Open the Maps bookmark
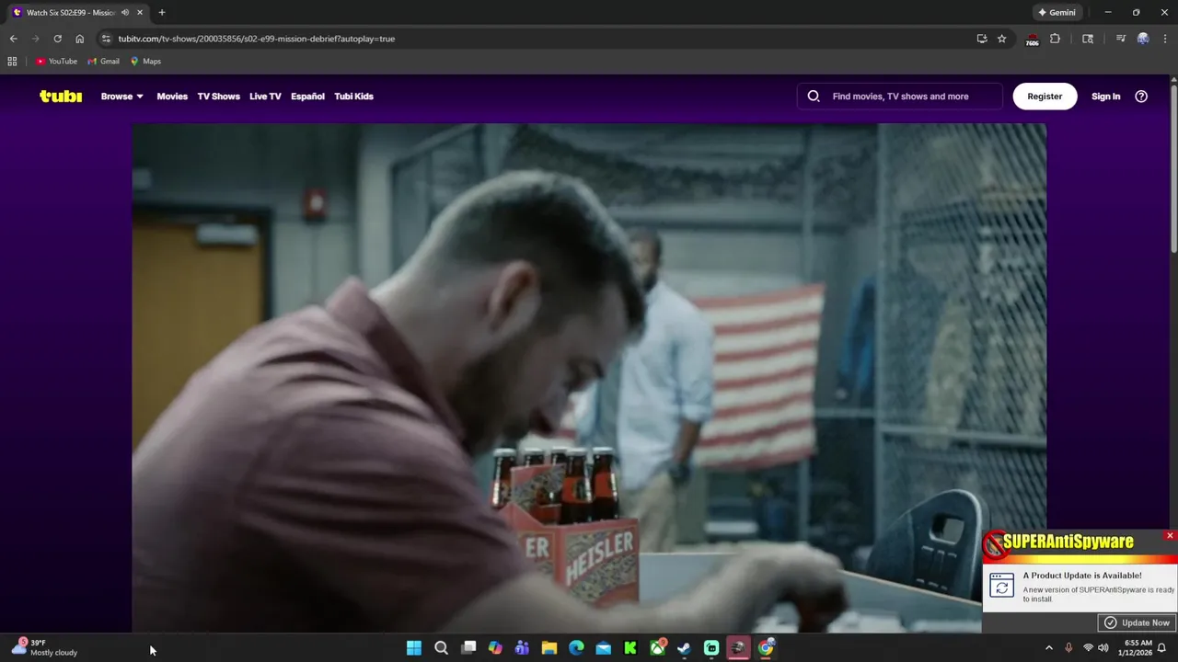 [x=145, y=61]
